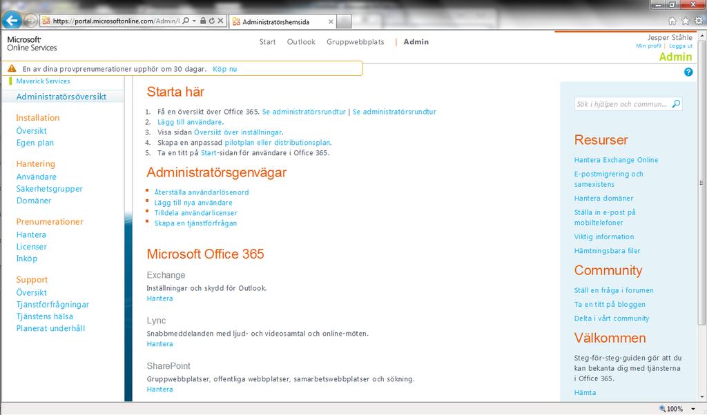The width and height of the screenshot is (707, 415).
Task: Go to Användare under Hantering
Action: pyautogui.click(x=37, y=177)
